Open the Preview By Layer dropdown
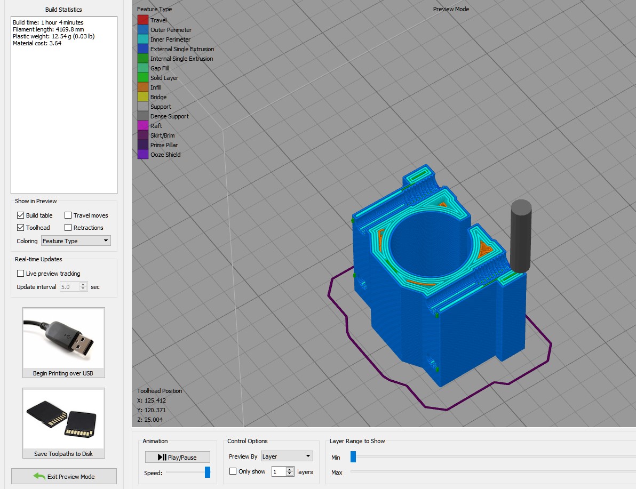This screenshot has width=636, height=489. [x=287, y=456]
